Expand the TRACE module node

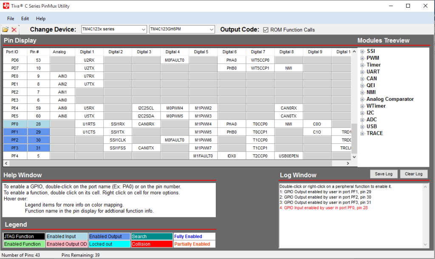point(362,134)
